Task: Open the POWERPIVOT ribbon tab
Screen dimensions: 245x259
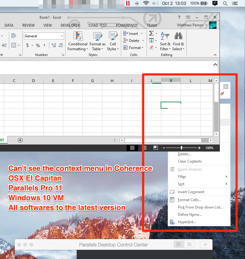Action: tap(127, 25)
